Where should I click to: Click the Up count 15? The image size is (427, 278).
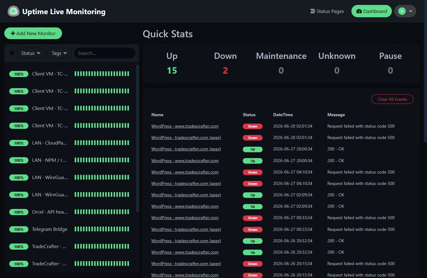pos(172,71)
